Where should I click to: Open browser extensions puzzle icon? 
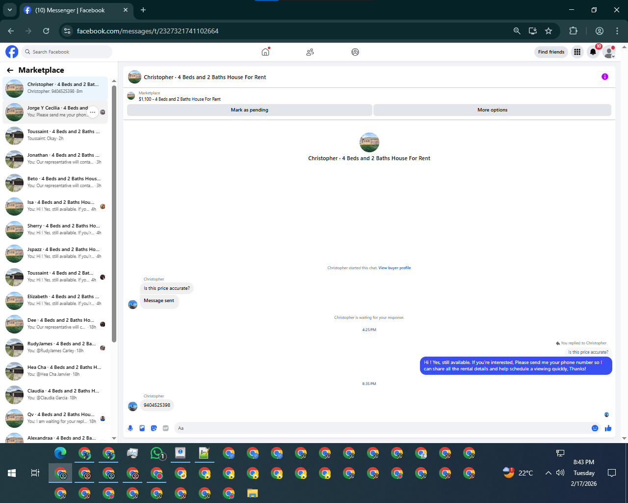573,31
